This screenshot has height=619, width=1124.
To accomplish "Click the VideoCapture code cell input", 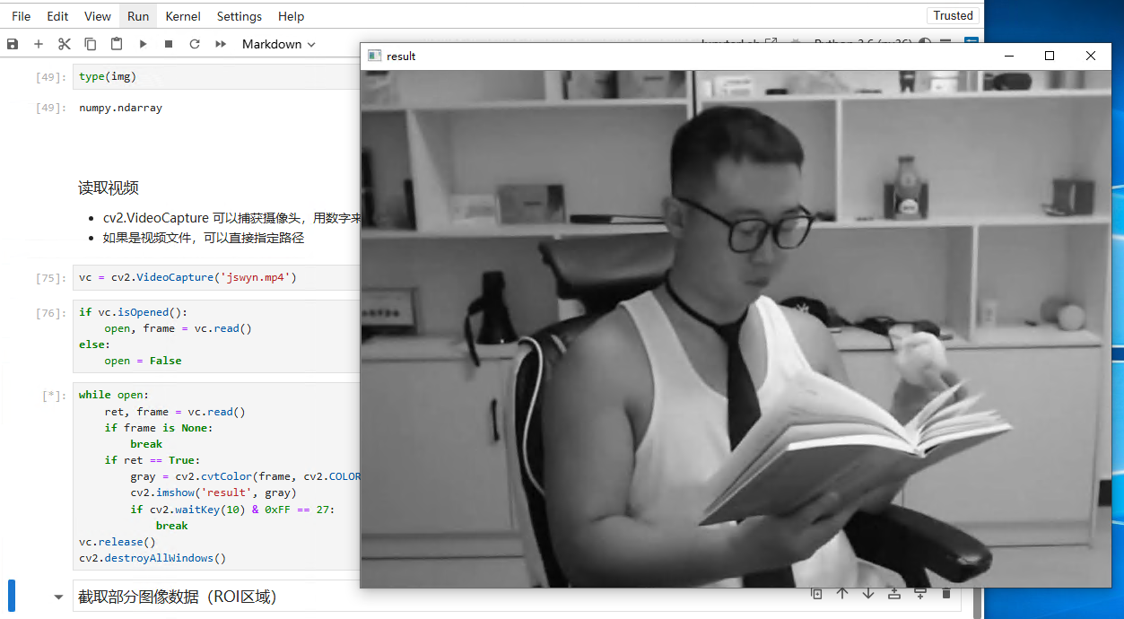I will coord(215,277).
